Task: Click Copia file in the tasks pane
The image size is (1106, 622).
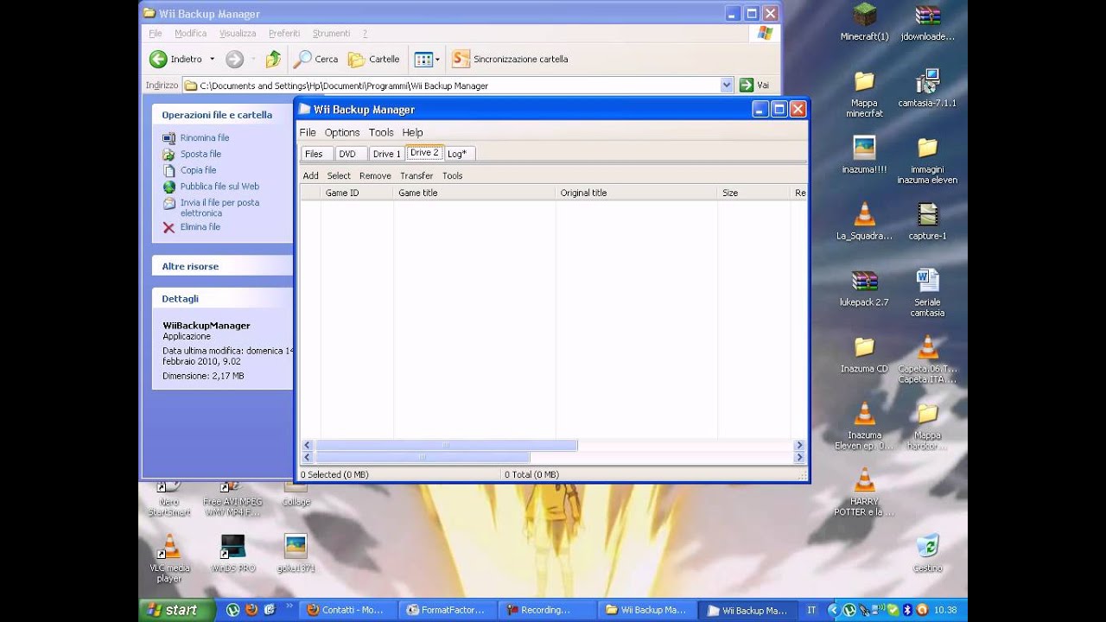Action: click(x=198, y=170)
